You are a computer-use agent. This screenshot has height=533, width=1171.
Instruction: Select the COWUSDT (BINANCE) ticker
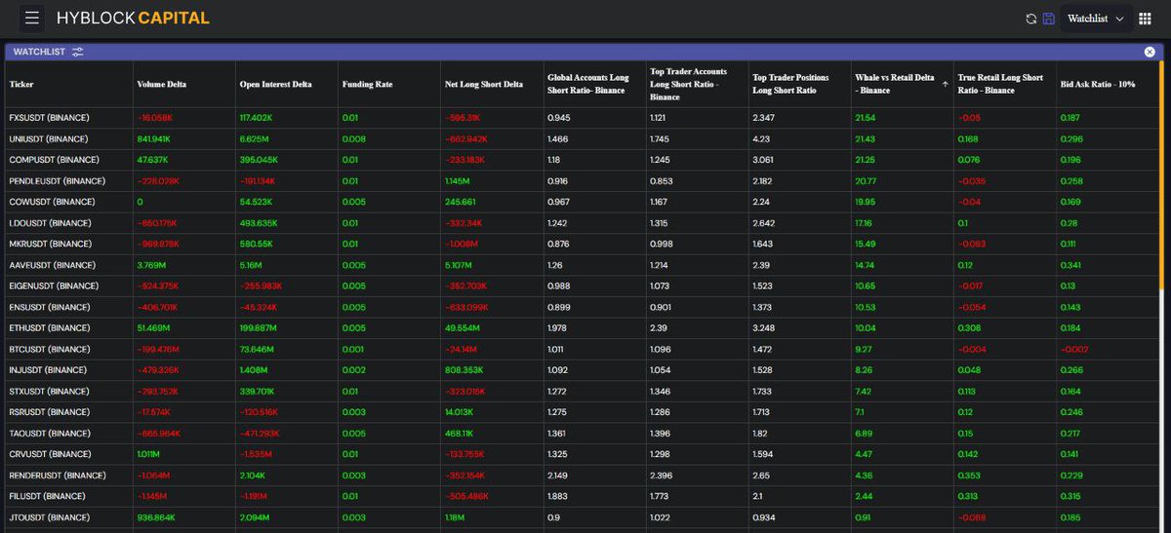click(x=52, y=202)
